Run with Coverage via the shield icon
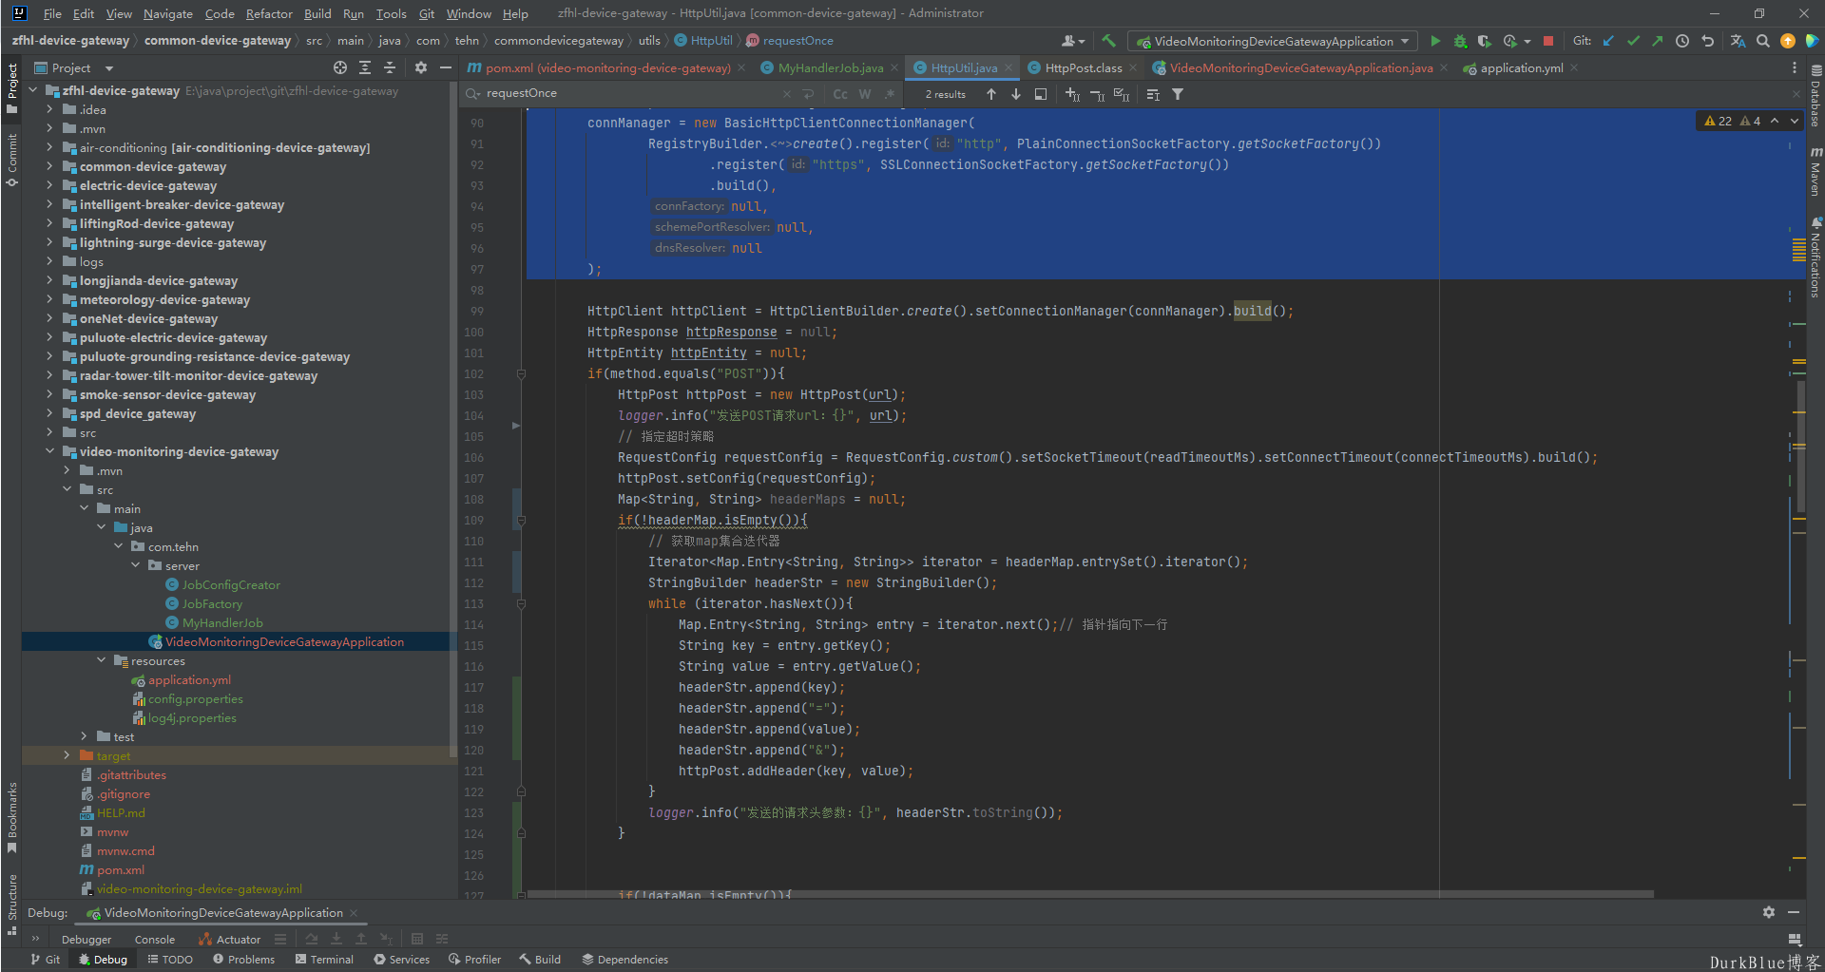The image size is (1825, 972). click(1484, 41)
